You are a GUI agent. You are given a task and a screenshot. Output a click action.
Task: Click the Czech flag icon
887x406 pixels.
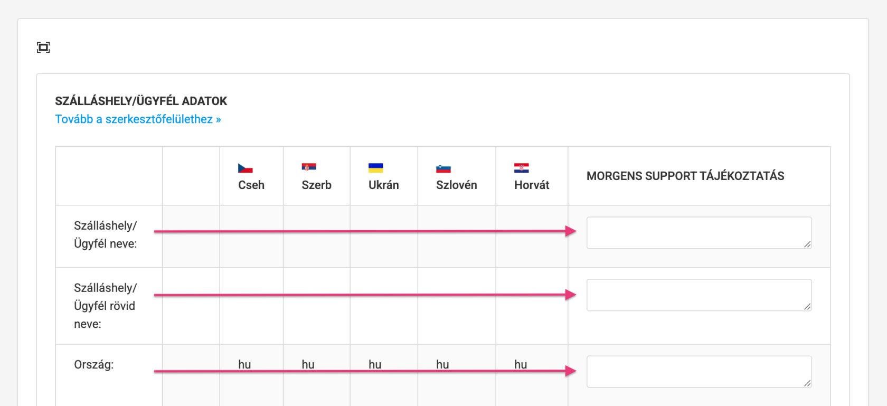coord(245,168)
